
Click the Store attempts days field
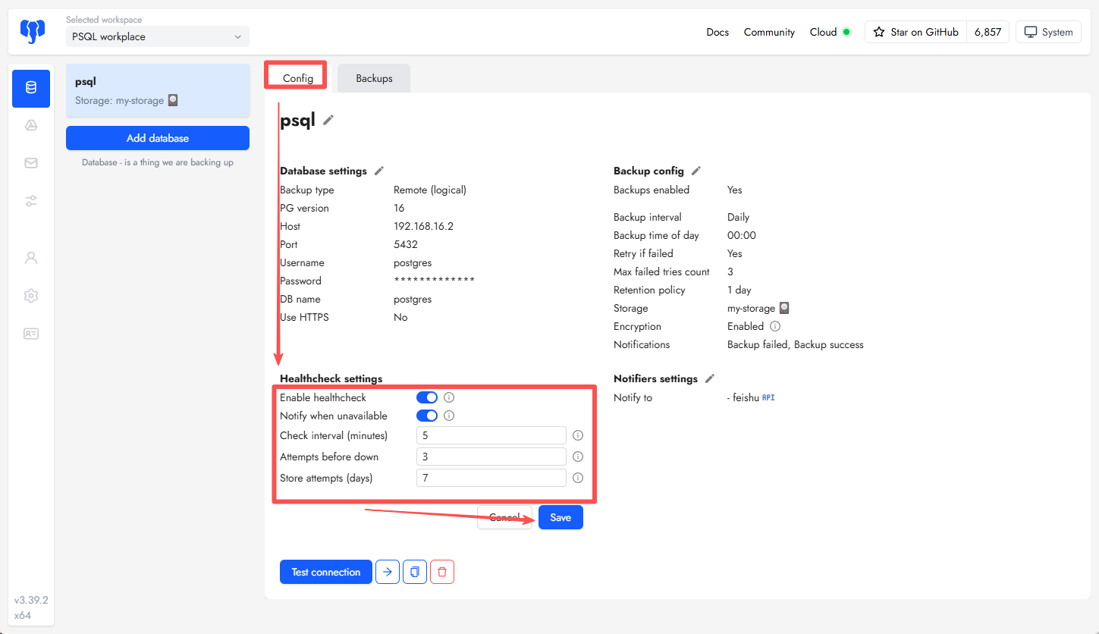[491, 478]
